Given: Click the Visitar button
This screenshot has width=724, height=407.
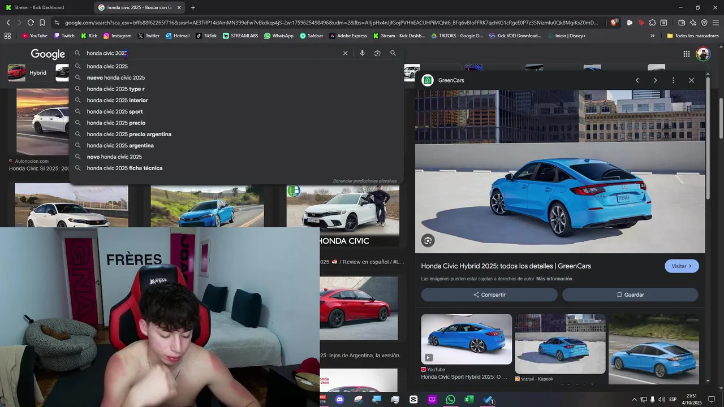Looking at the screenshot, I should point(682,266).
